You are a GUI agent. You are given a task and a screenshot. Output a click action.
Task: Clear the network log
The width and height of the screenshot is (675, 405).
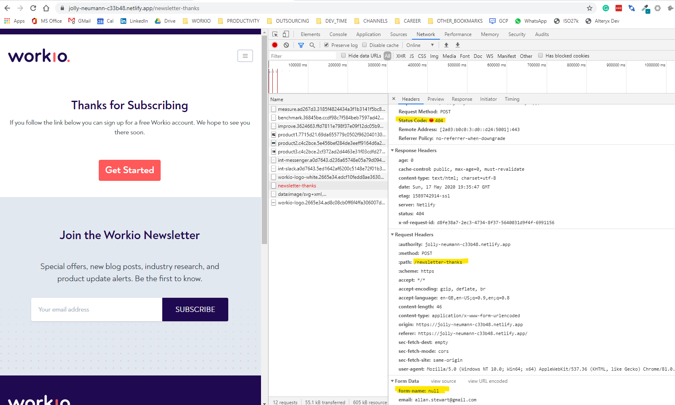coord(286,45)
